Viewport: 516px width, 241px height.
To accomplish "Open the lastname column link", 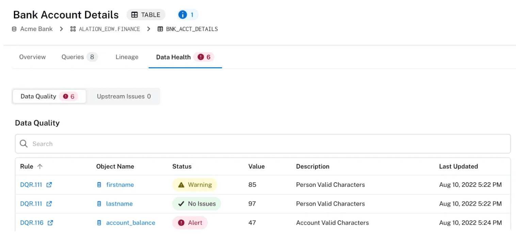I will pyautogui.click(x=119, y=204).
